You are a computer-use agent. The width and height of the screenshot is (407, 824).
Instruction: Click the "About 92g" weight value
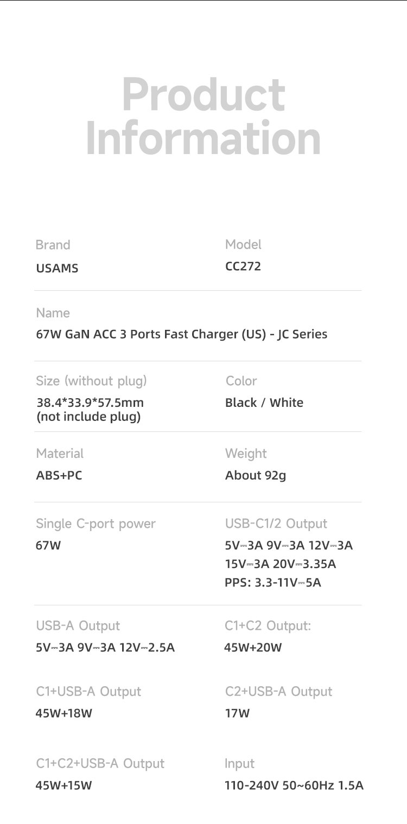(x=255, y=475)
